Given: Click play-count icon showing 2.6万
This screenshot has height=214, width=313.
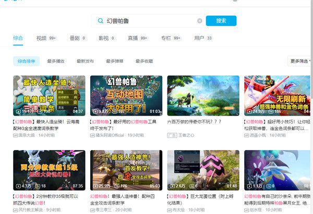Looking at the screenshot, I should [x=172, y=186].
